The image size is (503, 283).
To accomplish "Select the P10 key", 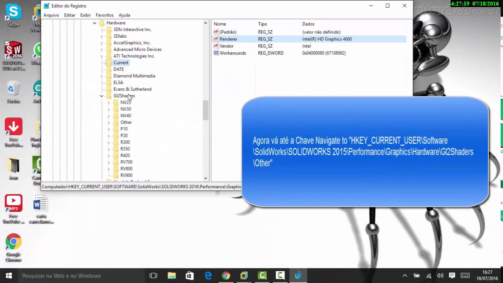I will click(124, 129).
